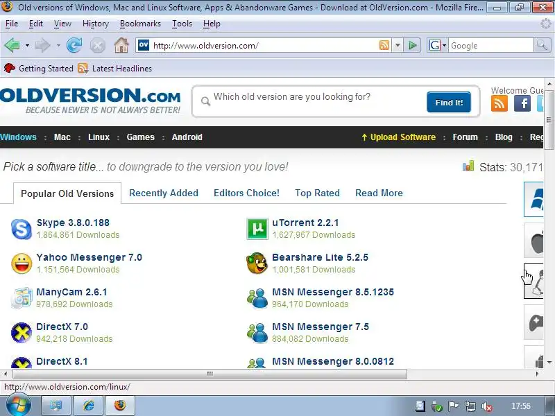Click the Bearshare Lite 5.2.5 link
Screen dimensions: 555x416
click(x=320, y=257)
